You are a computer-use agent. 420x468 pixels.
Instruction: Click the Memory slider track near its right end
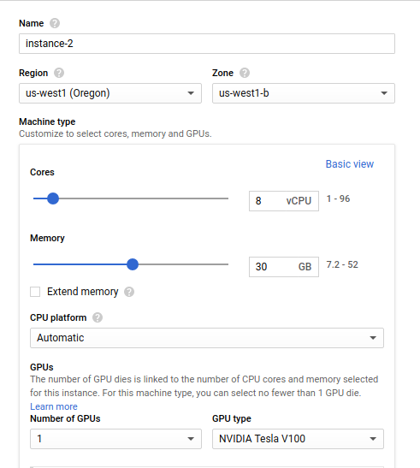pos(221,264)
